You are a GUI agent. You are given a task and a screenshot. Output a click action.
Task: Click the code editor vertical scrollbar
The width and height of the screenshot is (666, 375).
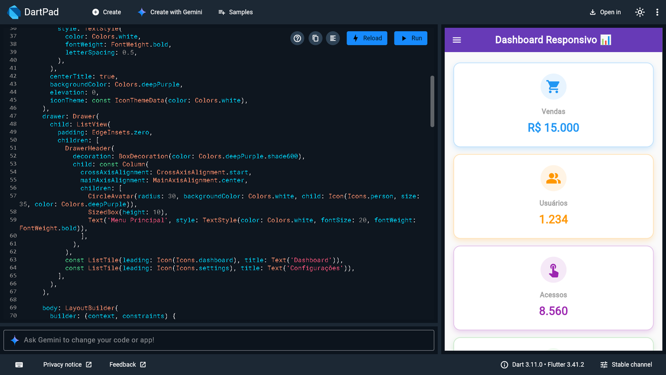tap(432, 102)
